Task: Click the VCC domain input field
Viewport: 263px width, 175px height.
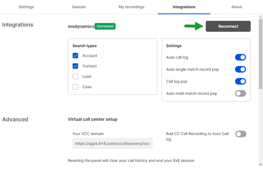Action: 112,143
